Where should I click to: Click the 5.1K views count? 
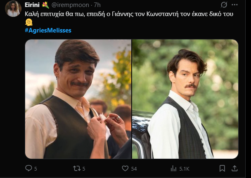(185, 169)
